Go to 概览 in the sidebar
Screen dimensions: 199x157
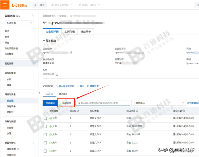(7, 31)
